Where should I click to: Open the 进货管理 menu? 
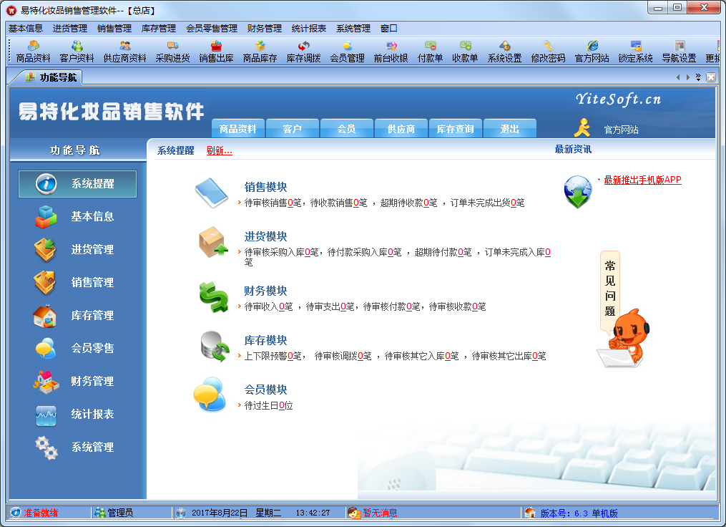click(x=70, y=28)
